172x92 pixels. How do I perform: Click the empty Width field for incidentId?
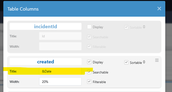60,46
